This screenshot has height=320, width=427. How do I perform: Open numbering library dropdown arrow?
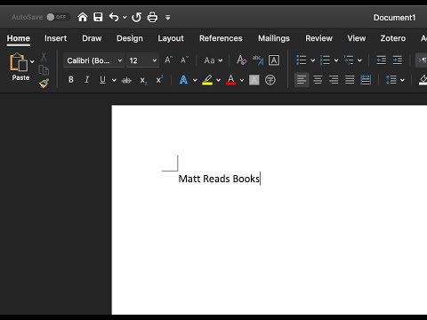click(x=336, y=60)
